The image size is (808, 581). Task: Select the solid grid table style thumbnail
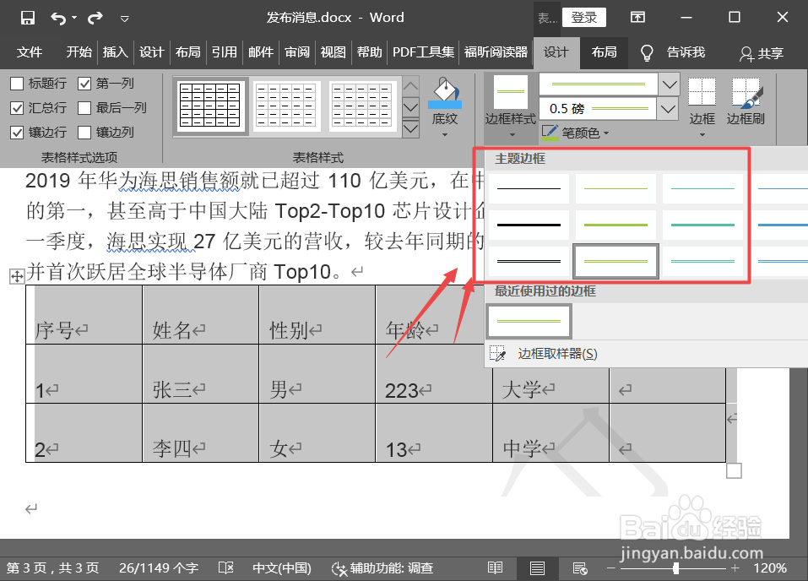pyautogui.click(x=210, y=106)
